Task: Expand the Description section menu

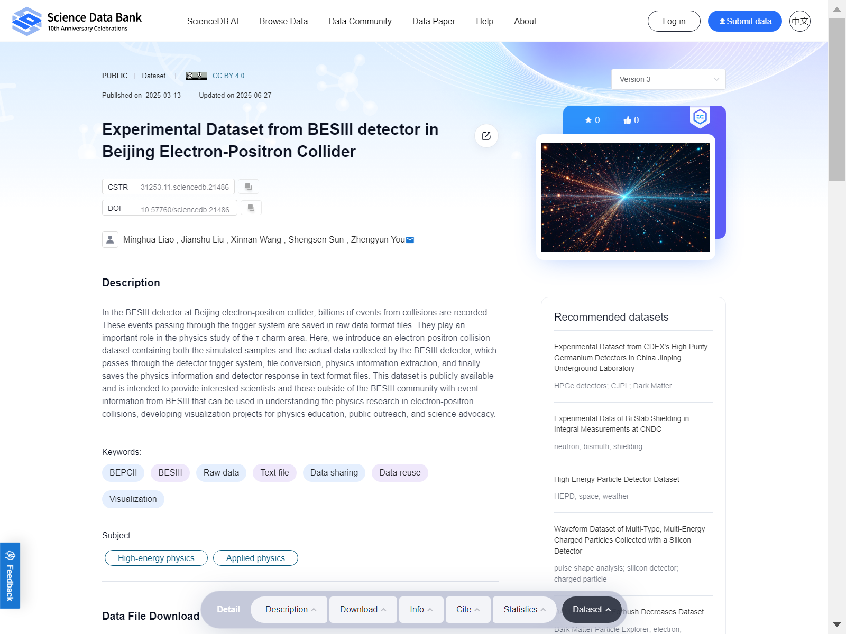Action: 290,609
